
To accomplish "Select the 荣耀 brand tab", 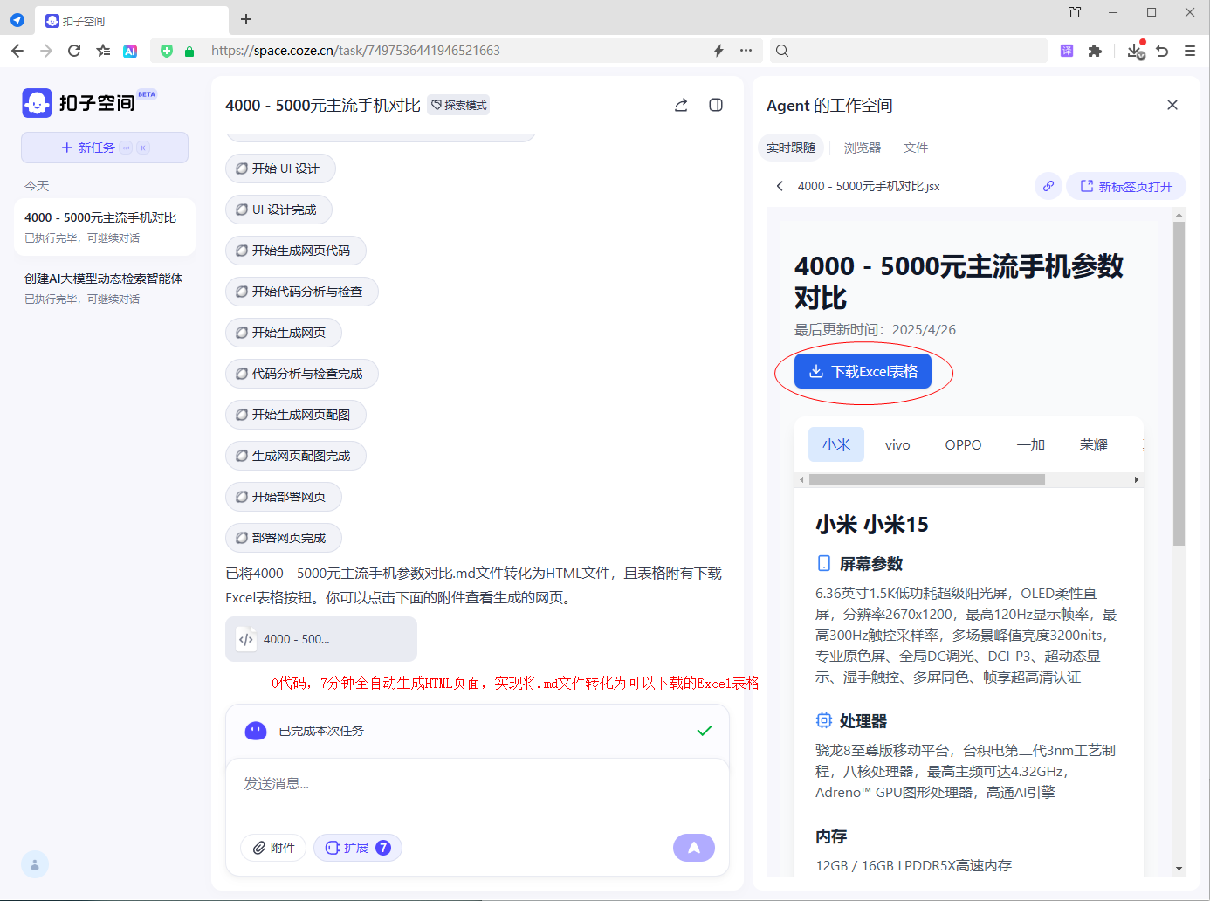I will 1094,444.
